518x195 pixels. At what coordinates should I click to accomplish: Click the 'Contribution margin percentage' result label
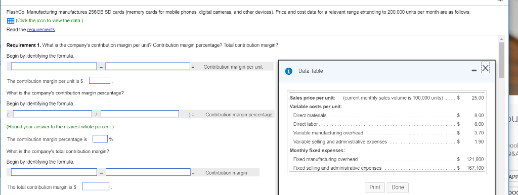239,115
